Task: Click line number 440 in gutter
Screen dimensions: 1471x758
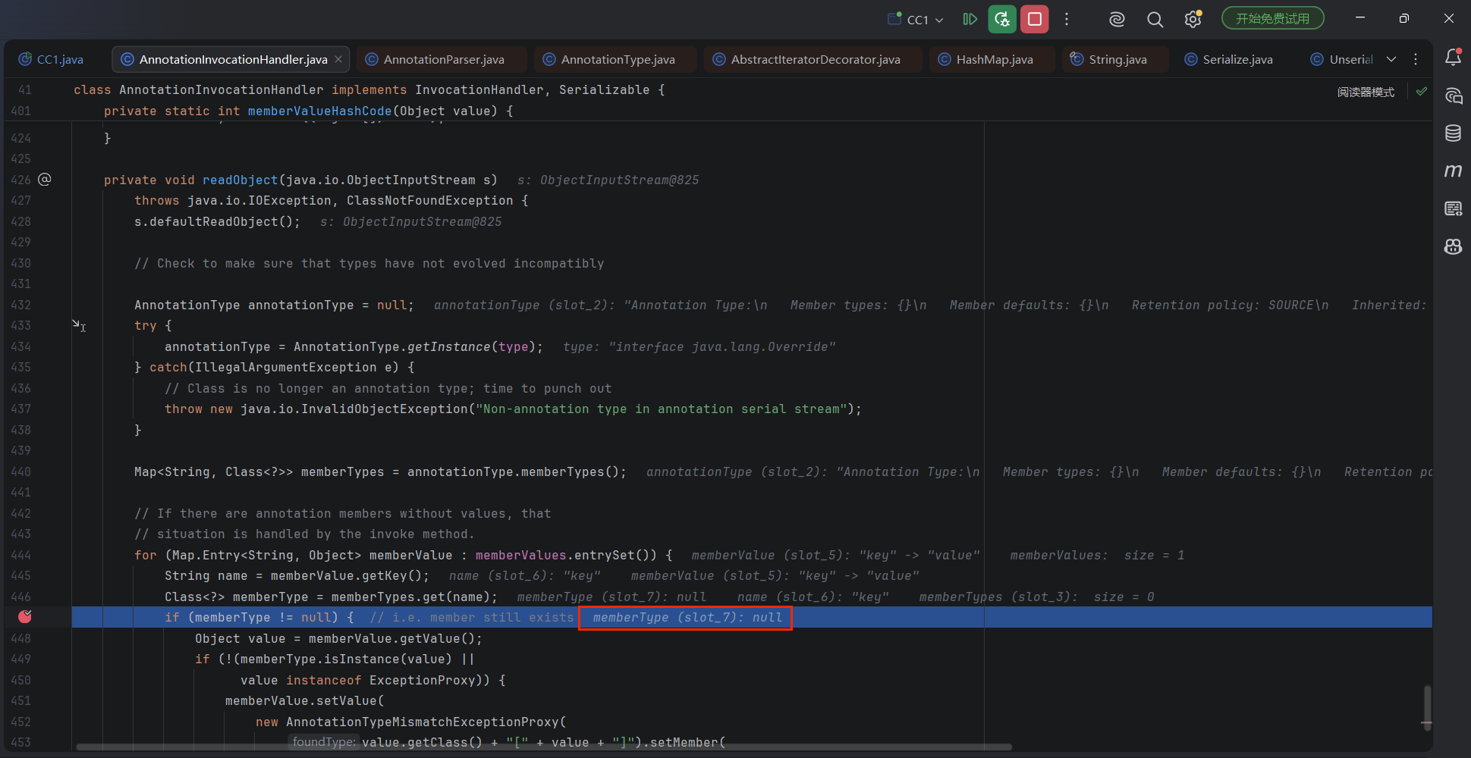Action: [x=21, y=471]
